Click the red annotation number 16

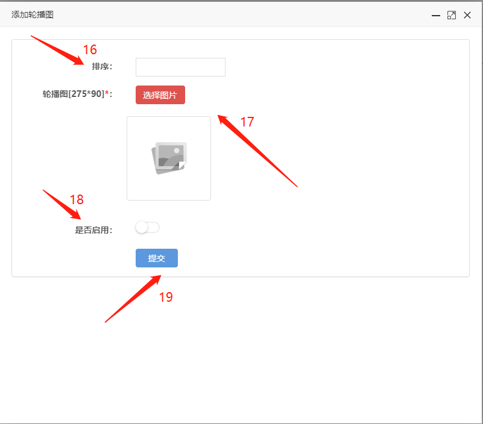90,50
